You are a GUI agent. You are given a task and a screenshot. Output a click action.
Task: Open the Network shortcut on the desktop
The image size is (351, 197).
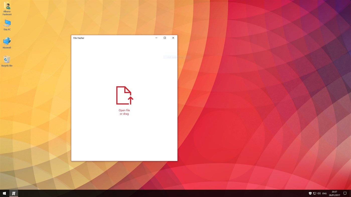(7, 42)
